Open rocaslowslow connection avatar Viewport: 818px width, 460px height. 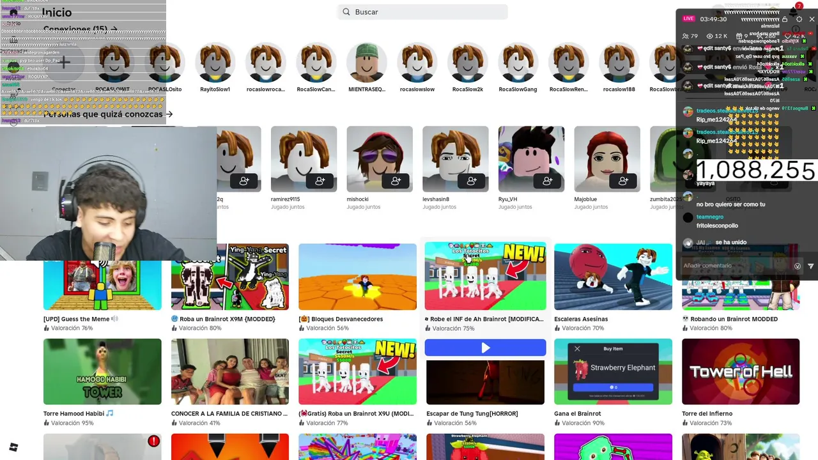(x=417, y=63)
